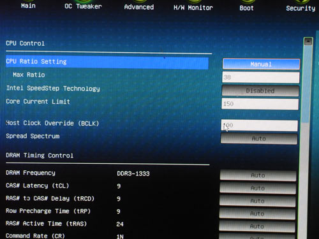
Task: Select Host Clock Override (BCLK) label
Action: (x=52, y=123)
